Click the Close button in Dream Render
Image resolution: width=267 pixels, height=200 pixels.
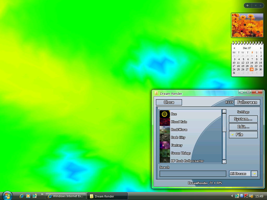(x=169, y=102)
